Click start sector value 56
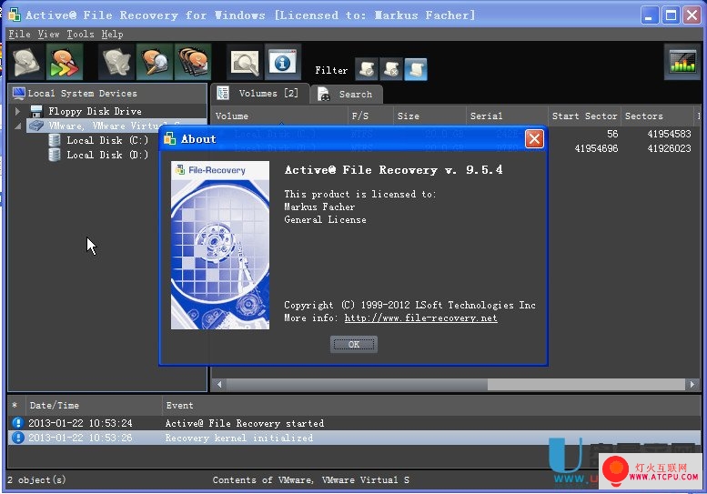Screen dimensions: 707x494 point(612,134)
